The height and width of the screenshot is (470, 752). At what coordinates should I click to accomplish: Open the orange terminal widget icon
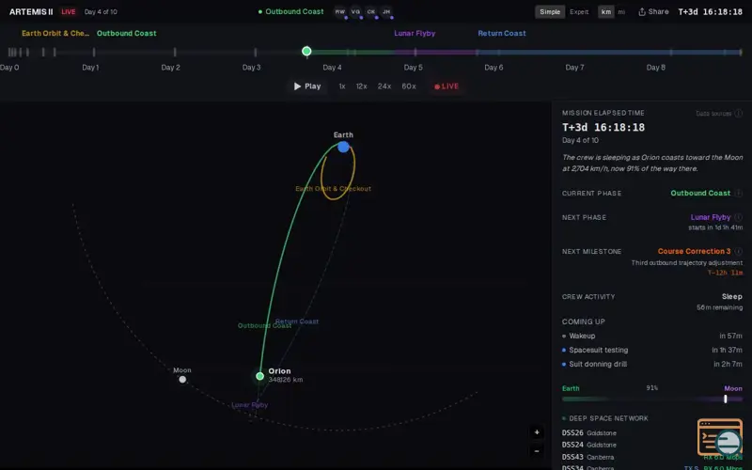719,437
